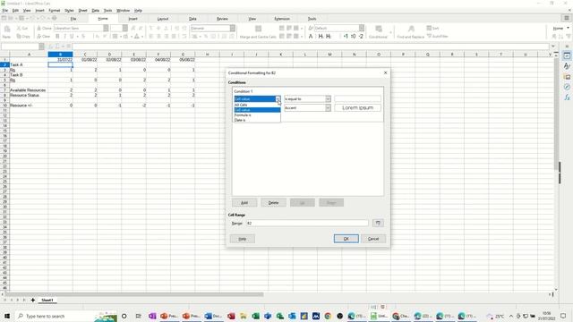
Task: Close the Conditional Formatting dialog with X
Action: tap(385, 73)
